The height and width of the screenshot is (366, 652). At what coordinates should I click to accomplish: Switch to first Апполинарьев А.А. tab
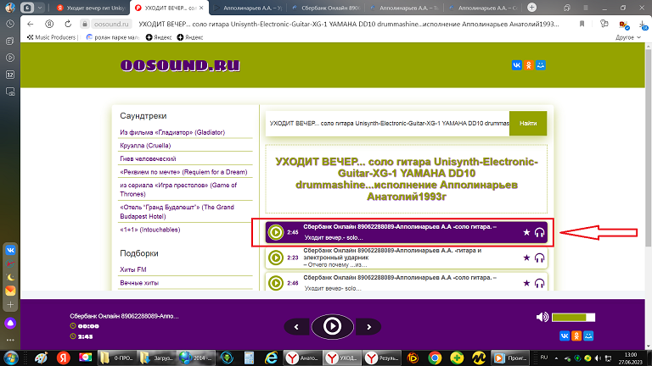pyautogui.click(x=250, y=8)
